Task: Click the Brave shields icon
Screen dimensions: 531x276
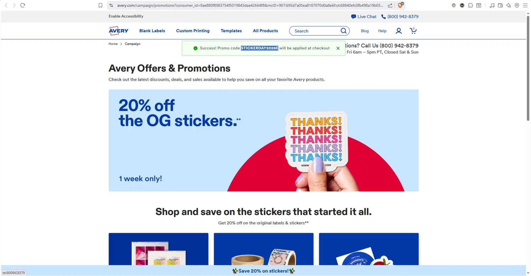Action: point(401,5)
